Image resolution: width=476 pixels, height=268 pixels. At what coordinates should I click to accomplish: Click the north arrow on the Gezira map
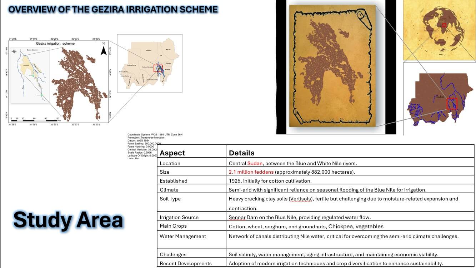click(x=103, y=49)
